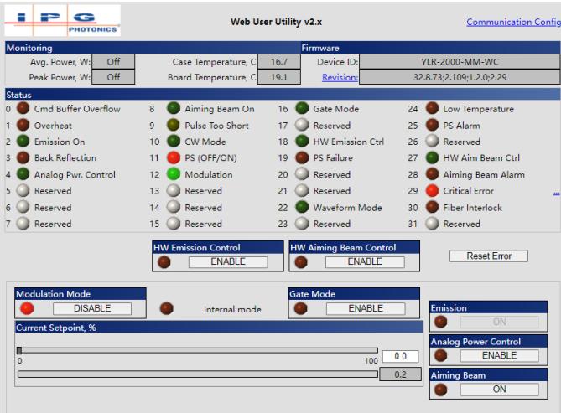Click the Current Setpoint slider handle

[x=19, y=351]
